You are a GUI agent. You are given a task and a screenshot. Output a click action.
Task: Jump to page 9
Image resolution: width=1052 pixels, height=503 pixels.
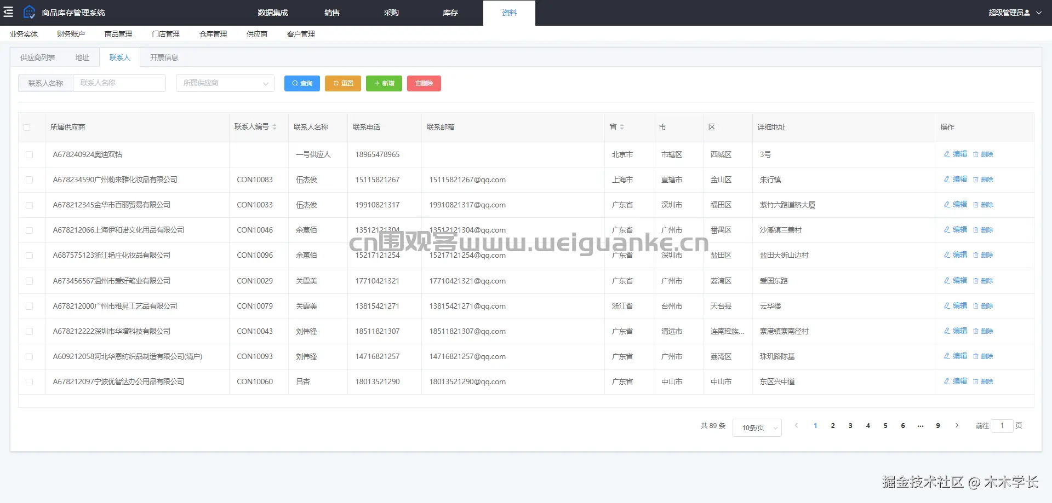coord(938,426)
